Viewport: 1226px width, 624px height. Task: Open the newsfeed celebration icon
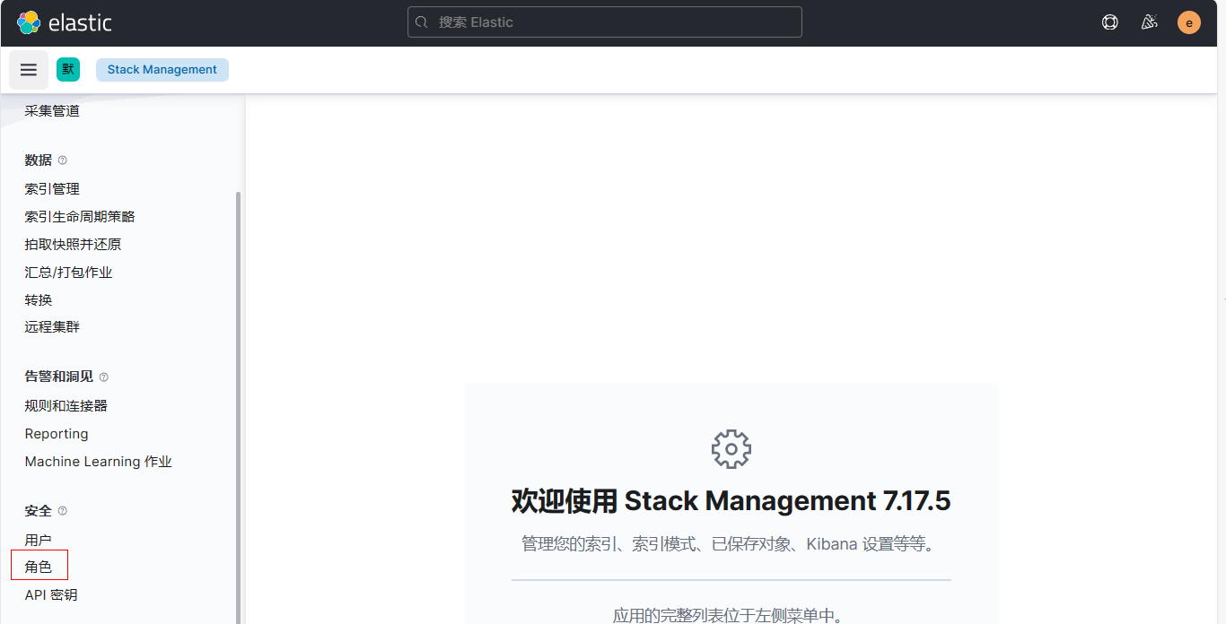(x=1149, y=23)
